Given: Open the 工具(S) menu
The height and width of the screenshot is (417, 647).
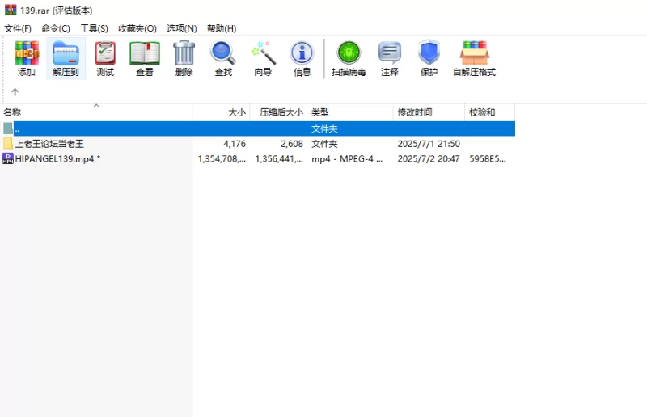Looking at the screenshot, I should point(94,28).
